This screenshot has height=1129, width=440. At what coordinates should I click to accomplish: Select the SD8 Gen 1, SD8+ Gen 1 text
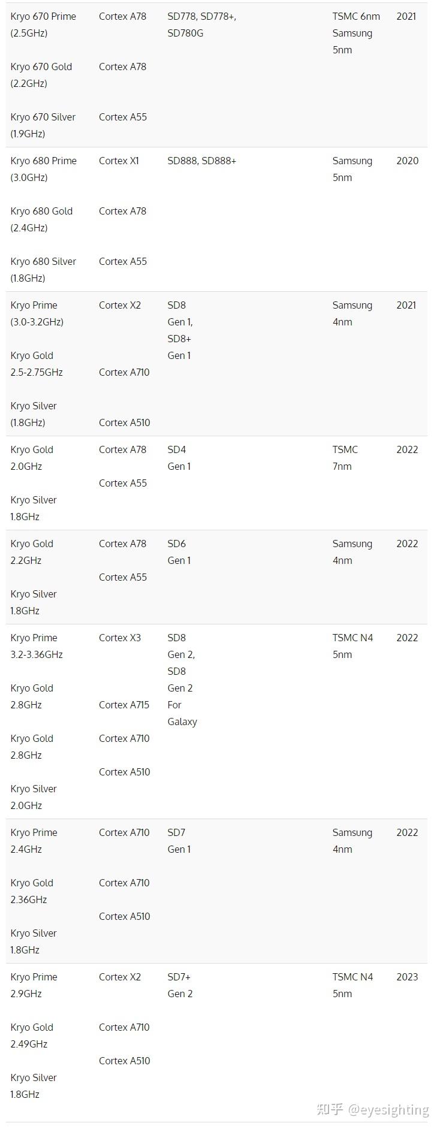coord(180,330)
